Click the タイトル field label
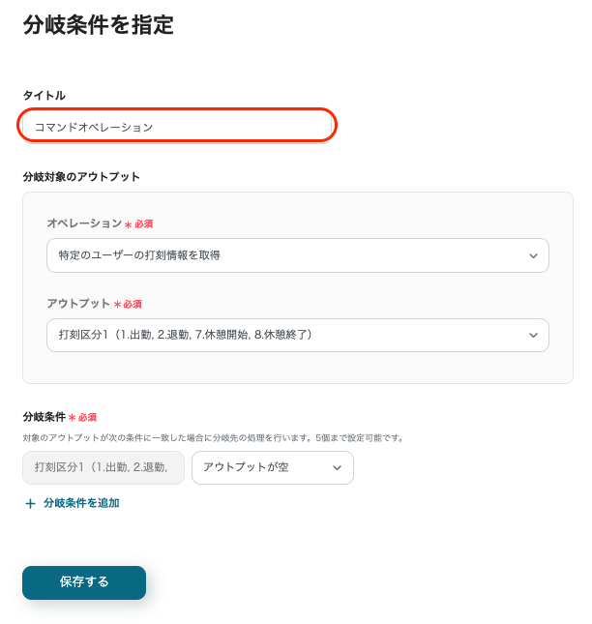Screen dimensions: 592x624 click(x=44, y=95)
